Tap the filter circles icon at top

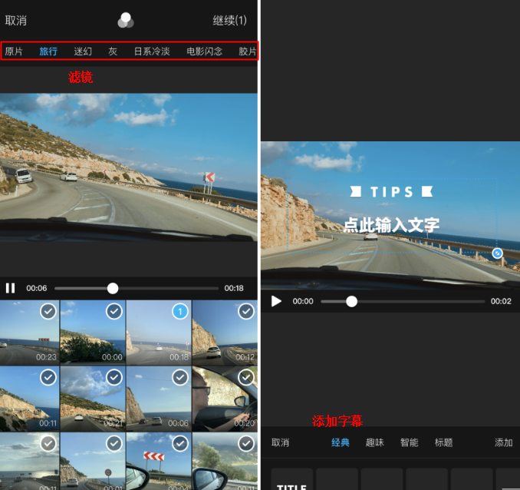click(126, 21)
